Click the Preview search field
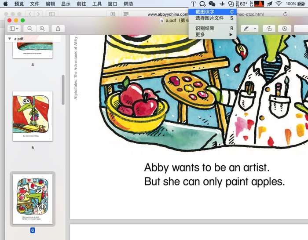The width and height of the screenshot is (308, 240). click(301, 29)
